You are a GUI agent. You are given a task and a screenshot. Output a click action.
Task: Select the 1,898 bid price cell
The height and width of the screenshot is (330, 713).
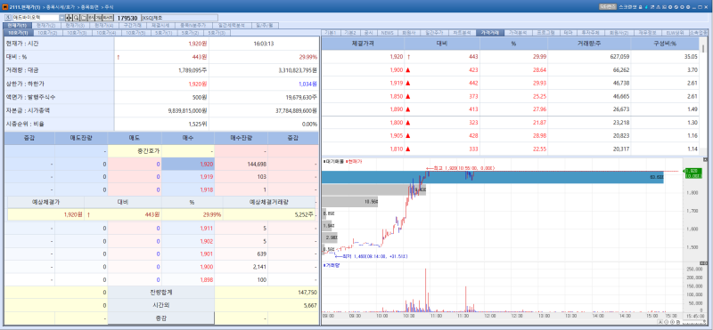tap(188, 280)
